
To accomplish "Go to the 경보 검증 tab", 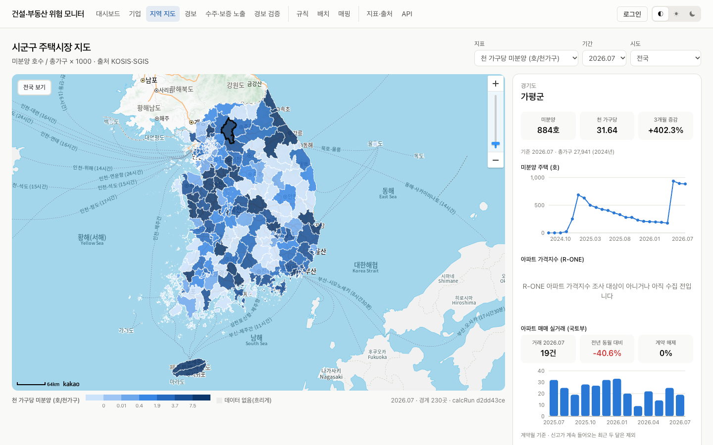I will [267, 14].
